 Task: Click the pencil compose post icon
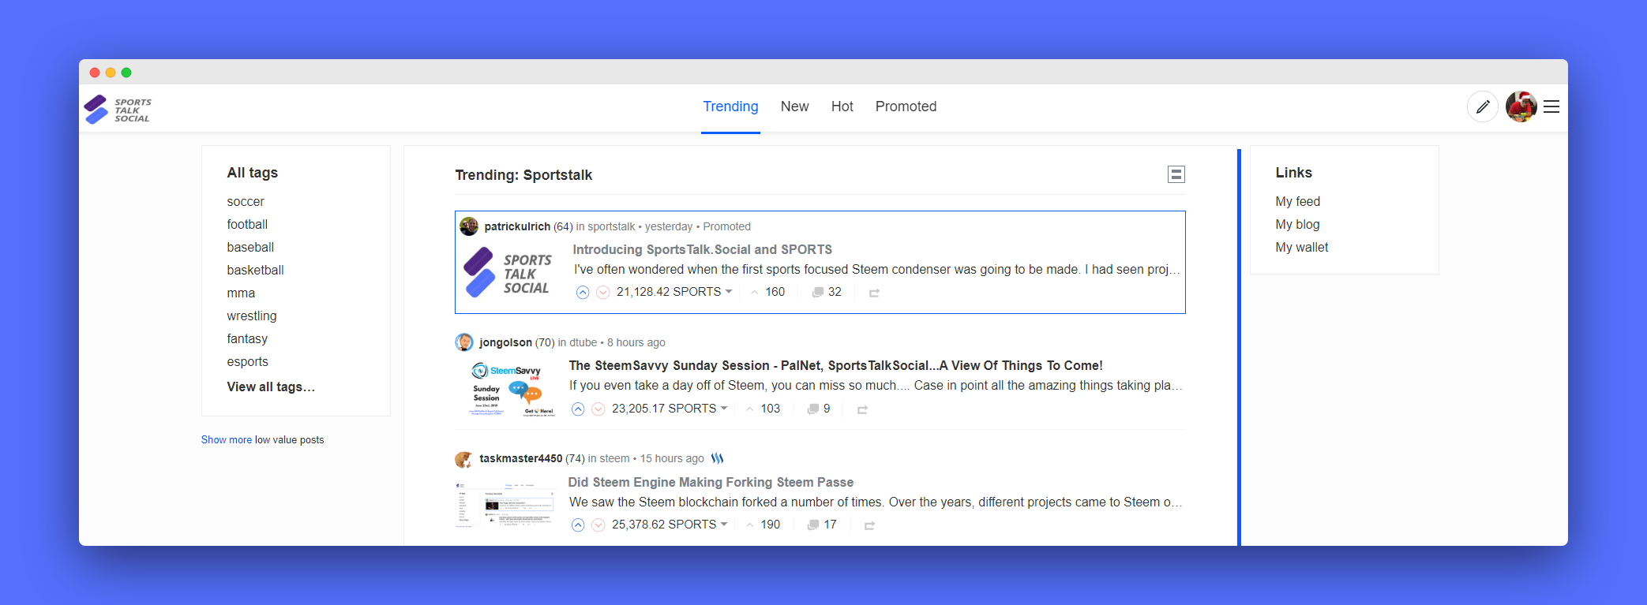tap(1482, 106)
